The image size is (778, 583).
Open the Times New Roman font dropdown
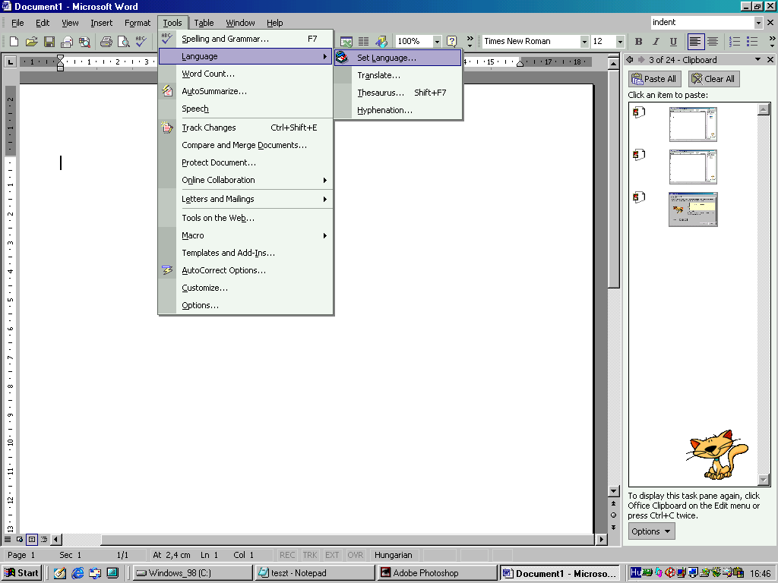click(x=584, y=42)
